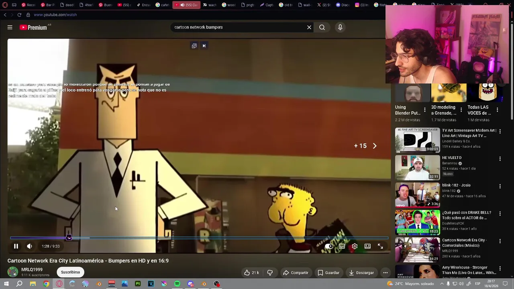Mute the video using the volume icon
This screenshot has height=289, width=514.
pyautogui.click(x=29, y=246)
